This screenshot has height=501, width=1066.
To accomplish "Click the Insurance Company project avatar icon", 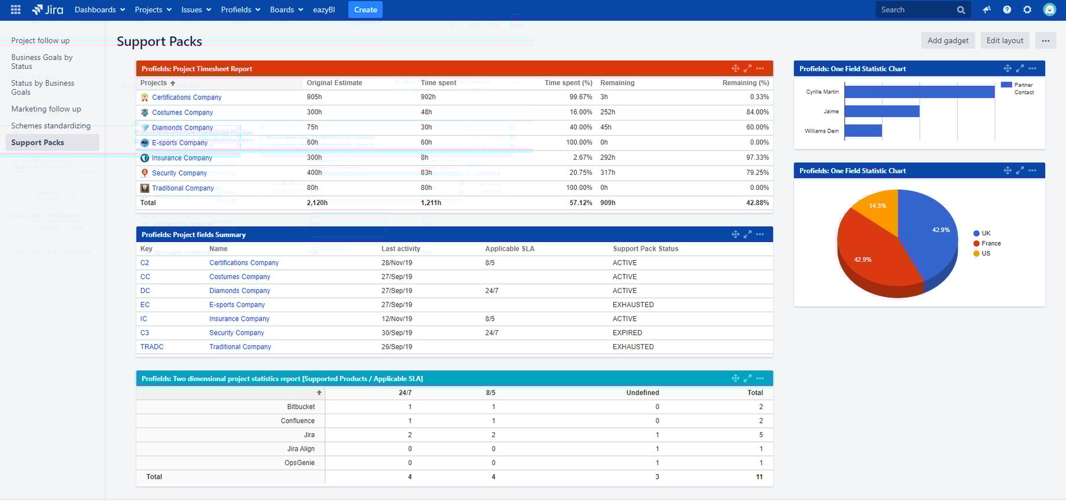I will pos(145,158).
